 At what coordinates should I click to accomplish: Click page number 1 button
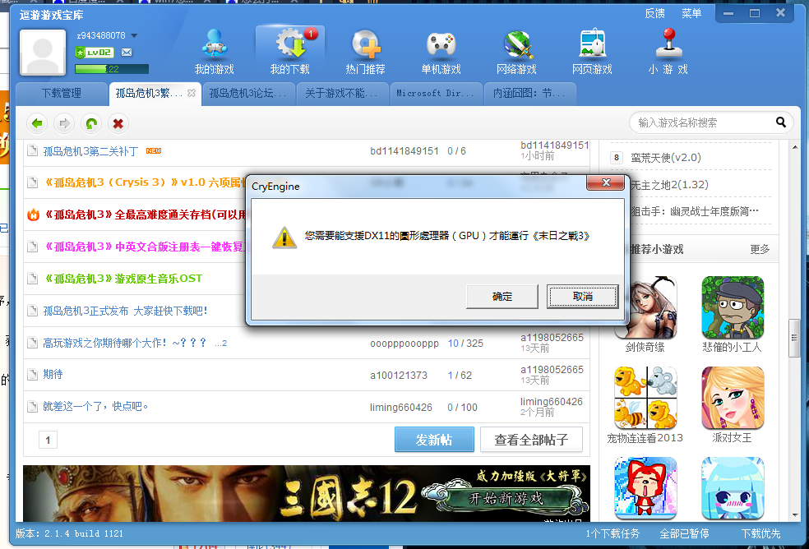48,441
